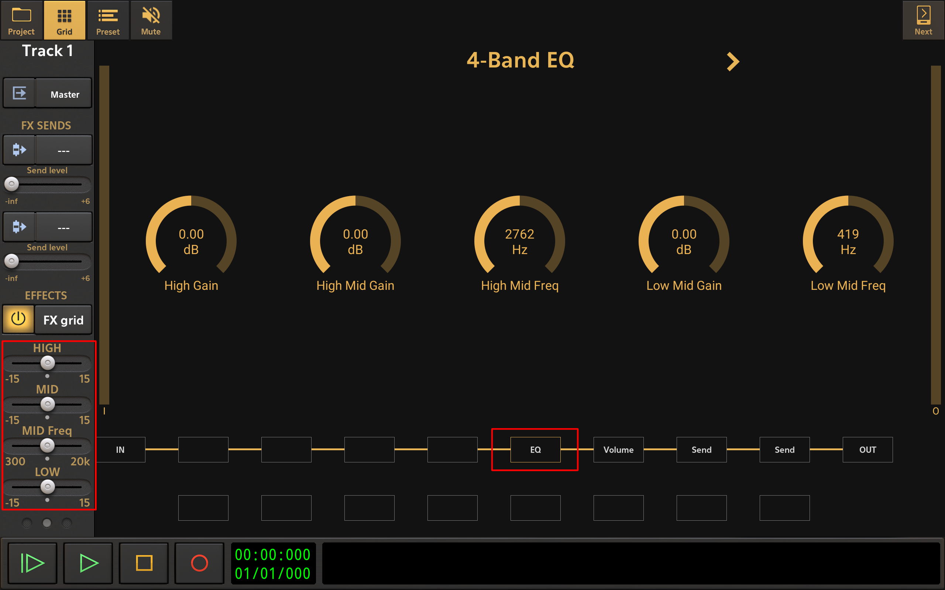
Task: Expand the 4-Band EQ details with the chevron
Action: tap(733, 61)
